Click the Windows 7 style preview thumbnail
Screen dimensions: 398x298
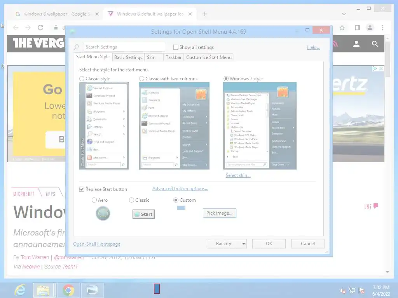tap(260, 126)
